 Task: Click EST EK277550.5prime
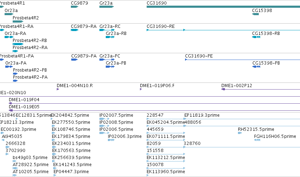click(x=71, y=122)
